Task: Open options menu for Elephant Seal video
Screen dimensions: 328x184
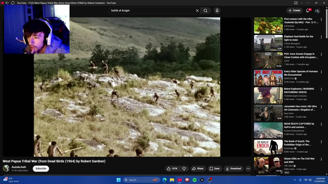Action: (321, 37)
